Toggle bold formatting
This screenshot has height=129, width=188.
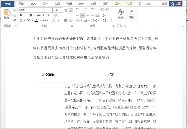tap(21, 15)
